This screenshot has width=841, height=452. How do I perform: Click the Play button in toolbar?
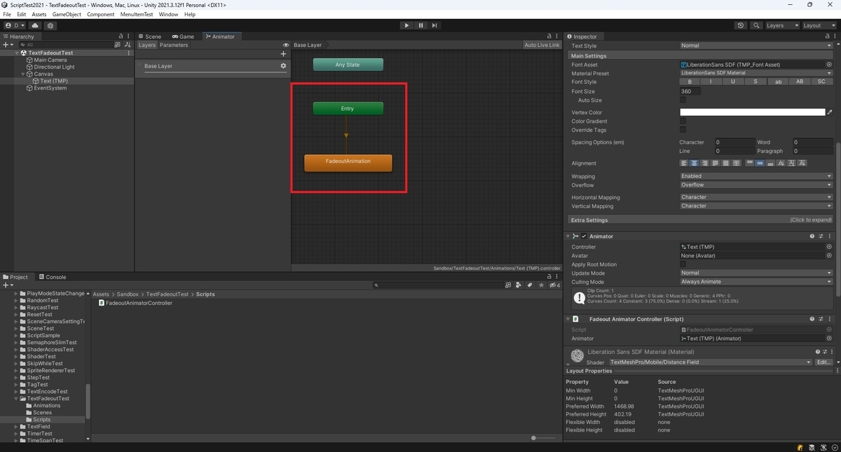tap(406, 25)
